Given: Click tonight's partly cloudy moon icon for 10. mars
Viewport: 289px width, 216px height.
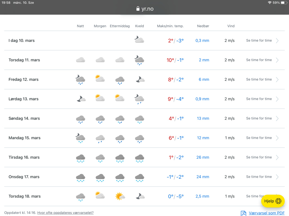Looking at the screenshot, I should pyautogui.click(x=139, y=40).
